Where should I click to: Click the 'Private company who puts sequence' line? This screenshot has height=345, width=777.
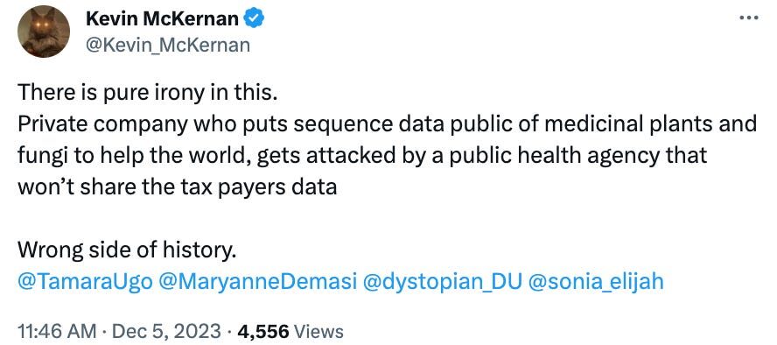(x=388, y=124)
